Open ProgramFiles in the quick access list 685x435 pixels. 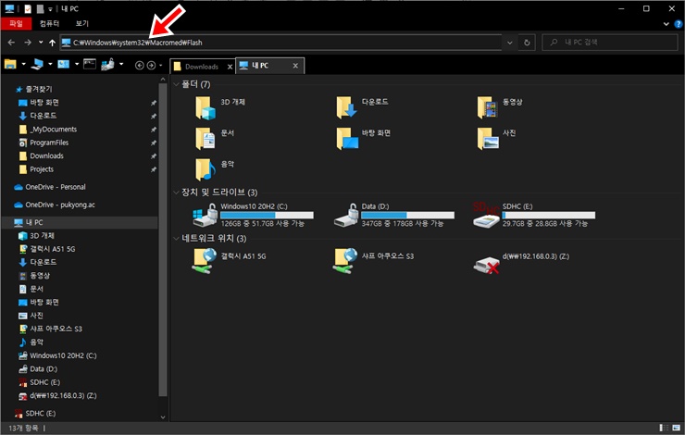[x=49, y=143]
